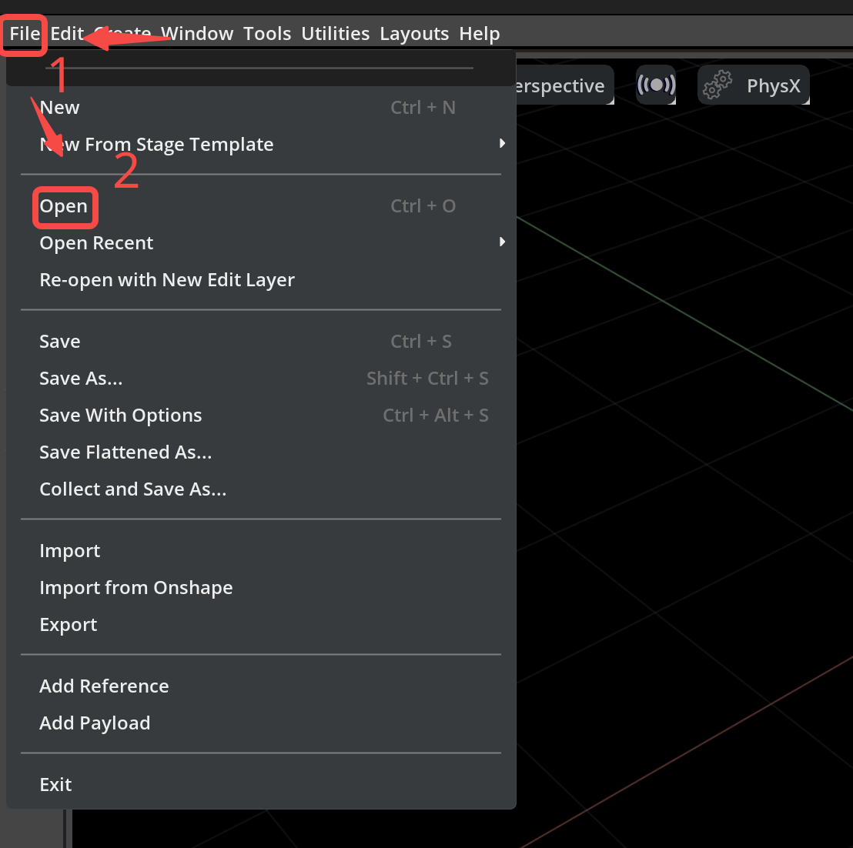Click the Import menu entry
The image size is (853, 848).
pyautogui.click(x=261, y=551)
